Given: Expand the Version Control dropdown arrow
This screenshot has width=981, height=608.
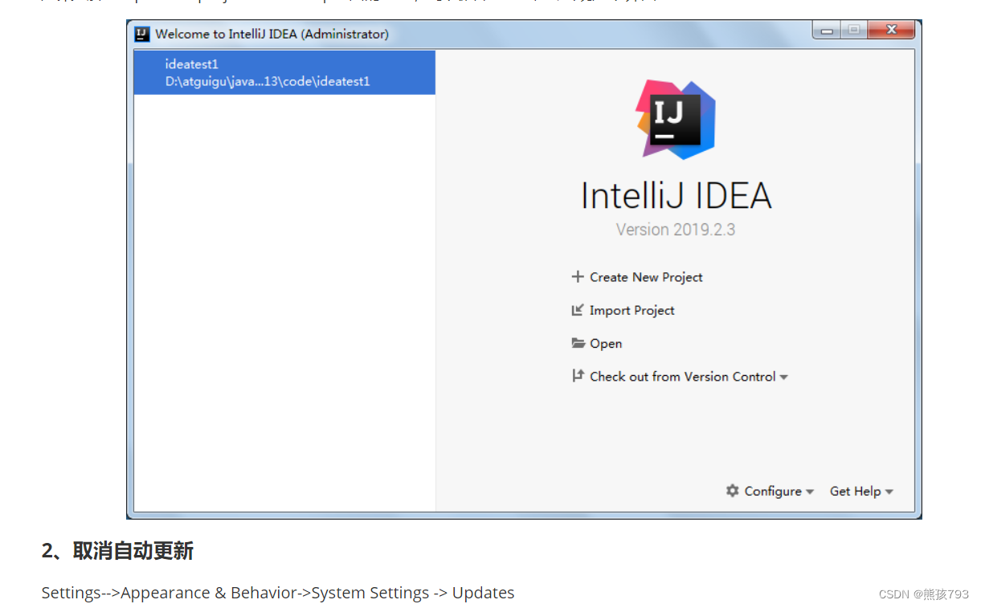Looking at the screenshot, I should click(784, 377).
